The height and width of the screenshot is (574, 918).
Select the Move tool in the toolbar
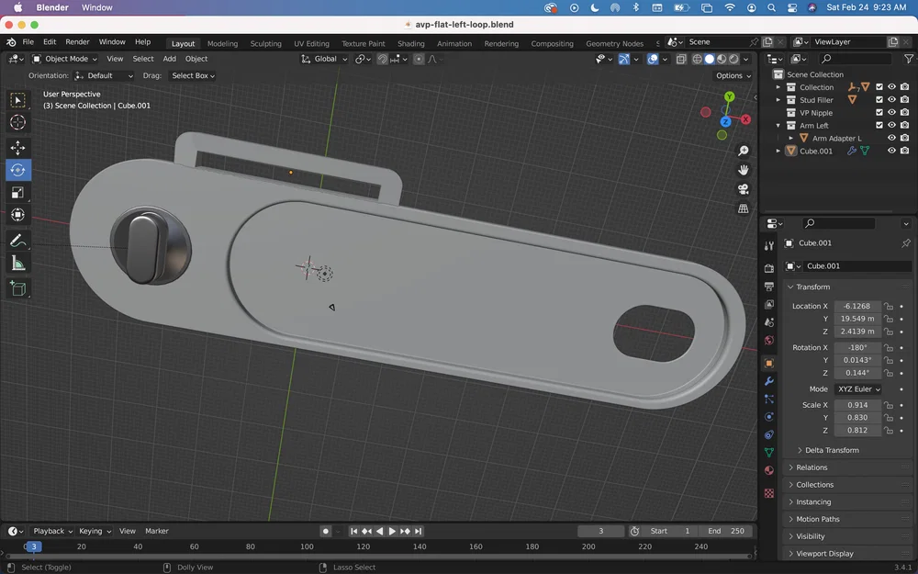pos(17,147)
